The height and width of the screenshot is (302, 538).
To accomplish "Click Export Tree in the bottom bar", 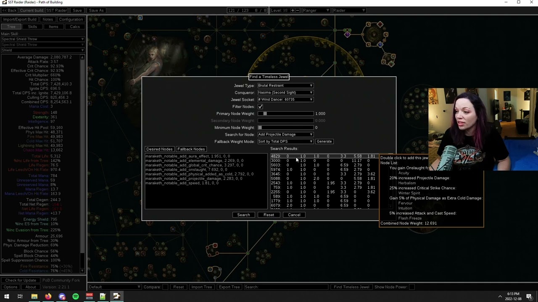I will click(229, 287).
